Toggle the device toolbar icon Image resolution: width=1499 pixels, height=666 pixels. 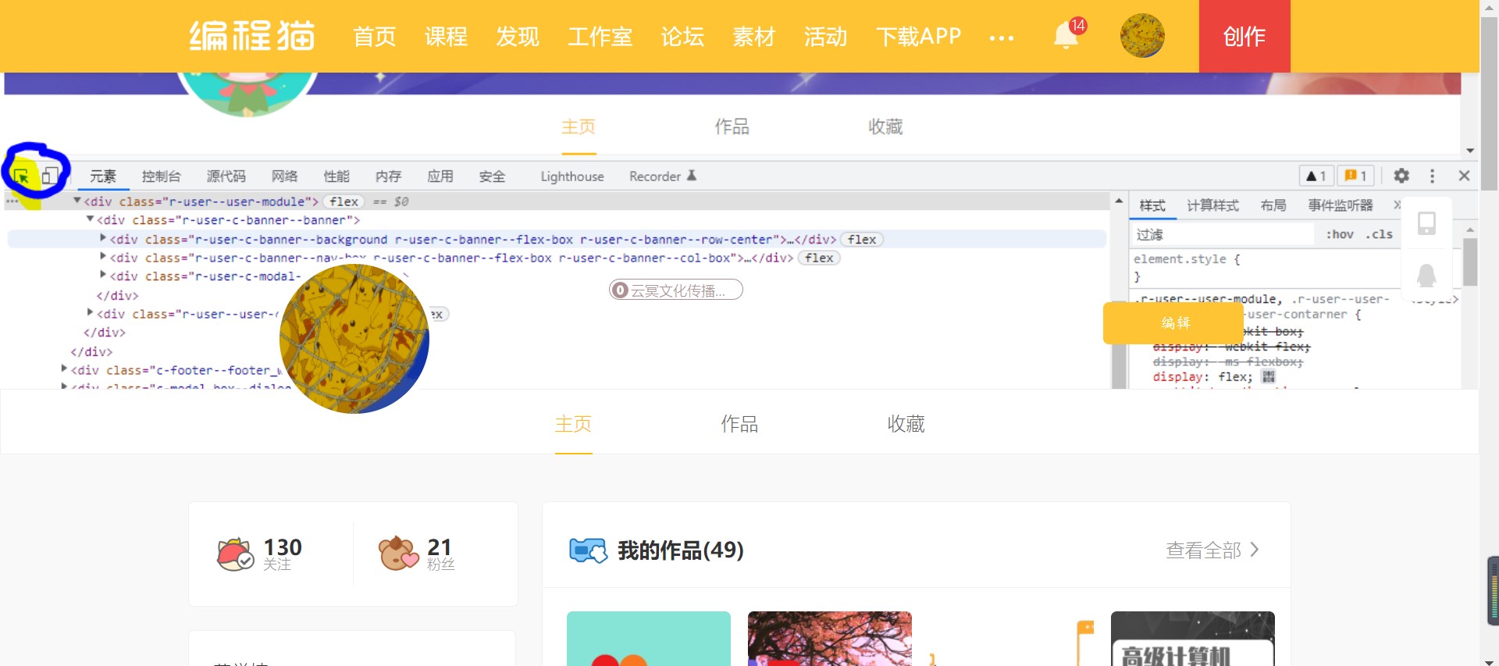pos(50,176)
